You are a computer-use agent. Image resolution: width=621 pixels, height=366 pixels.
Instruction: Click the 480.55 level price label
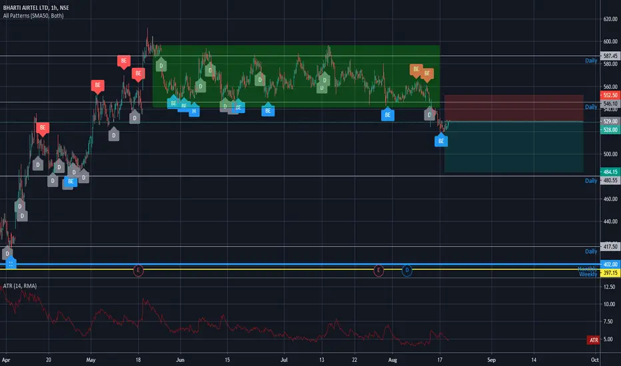tap(610, 180)
